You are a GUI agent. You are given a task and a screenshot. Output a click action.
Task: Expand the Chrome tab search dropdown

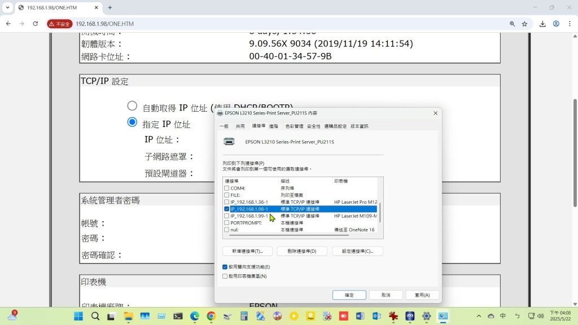(x=7, y=7)
